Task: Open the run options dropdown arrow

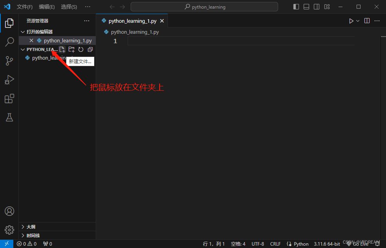Action: (358, 21)
